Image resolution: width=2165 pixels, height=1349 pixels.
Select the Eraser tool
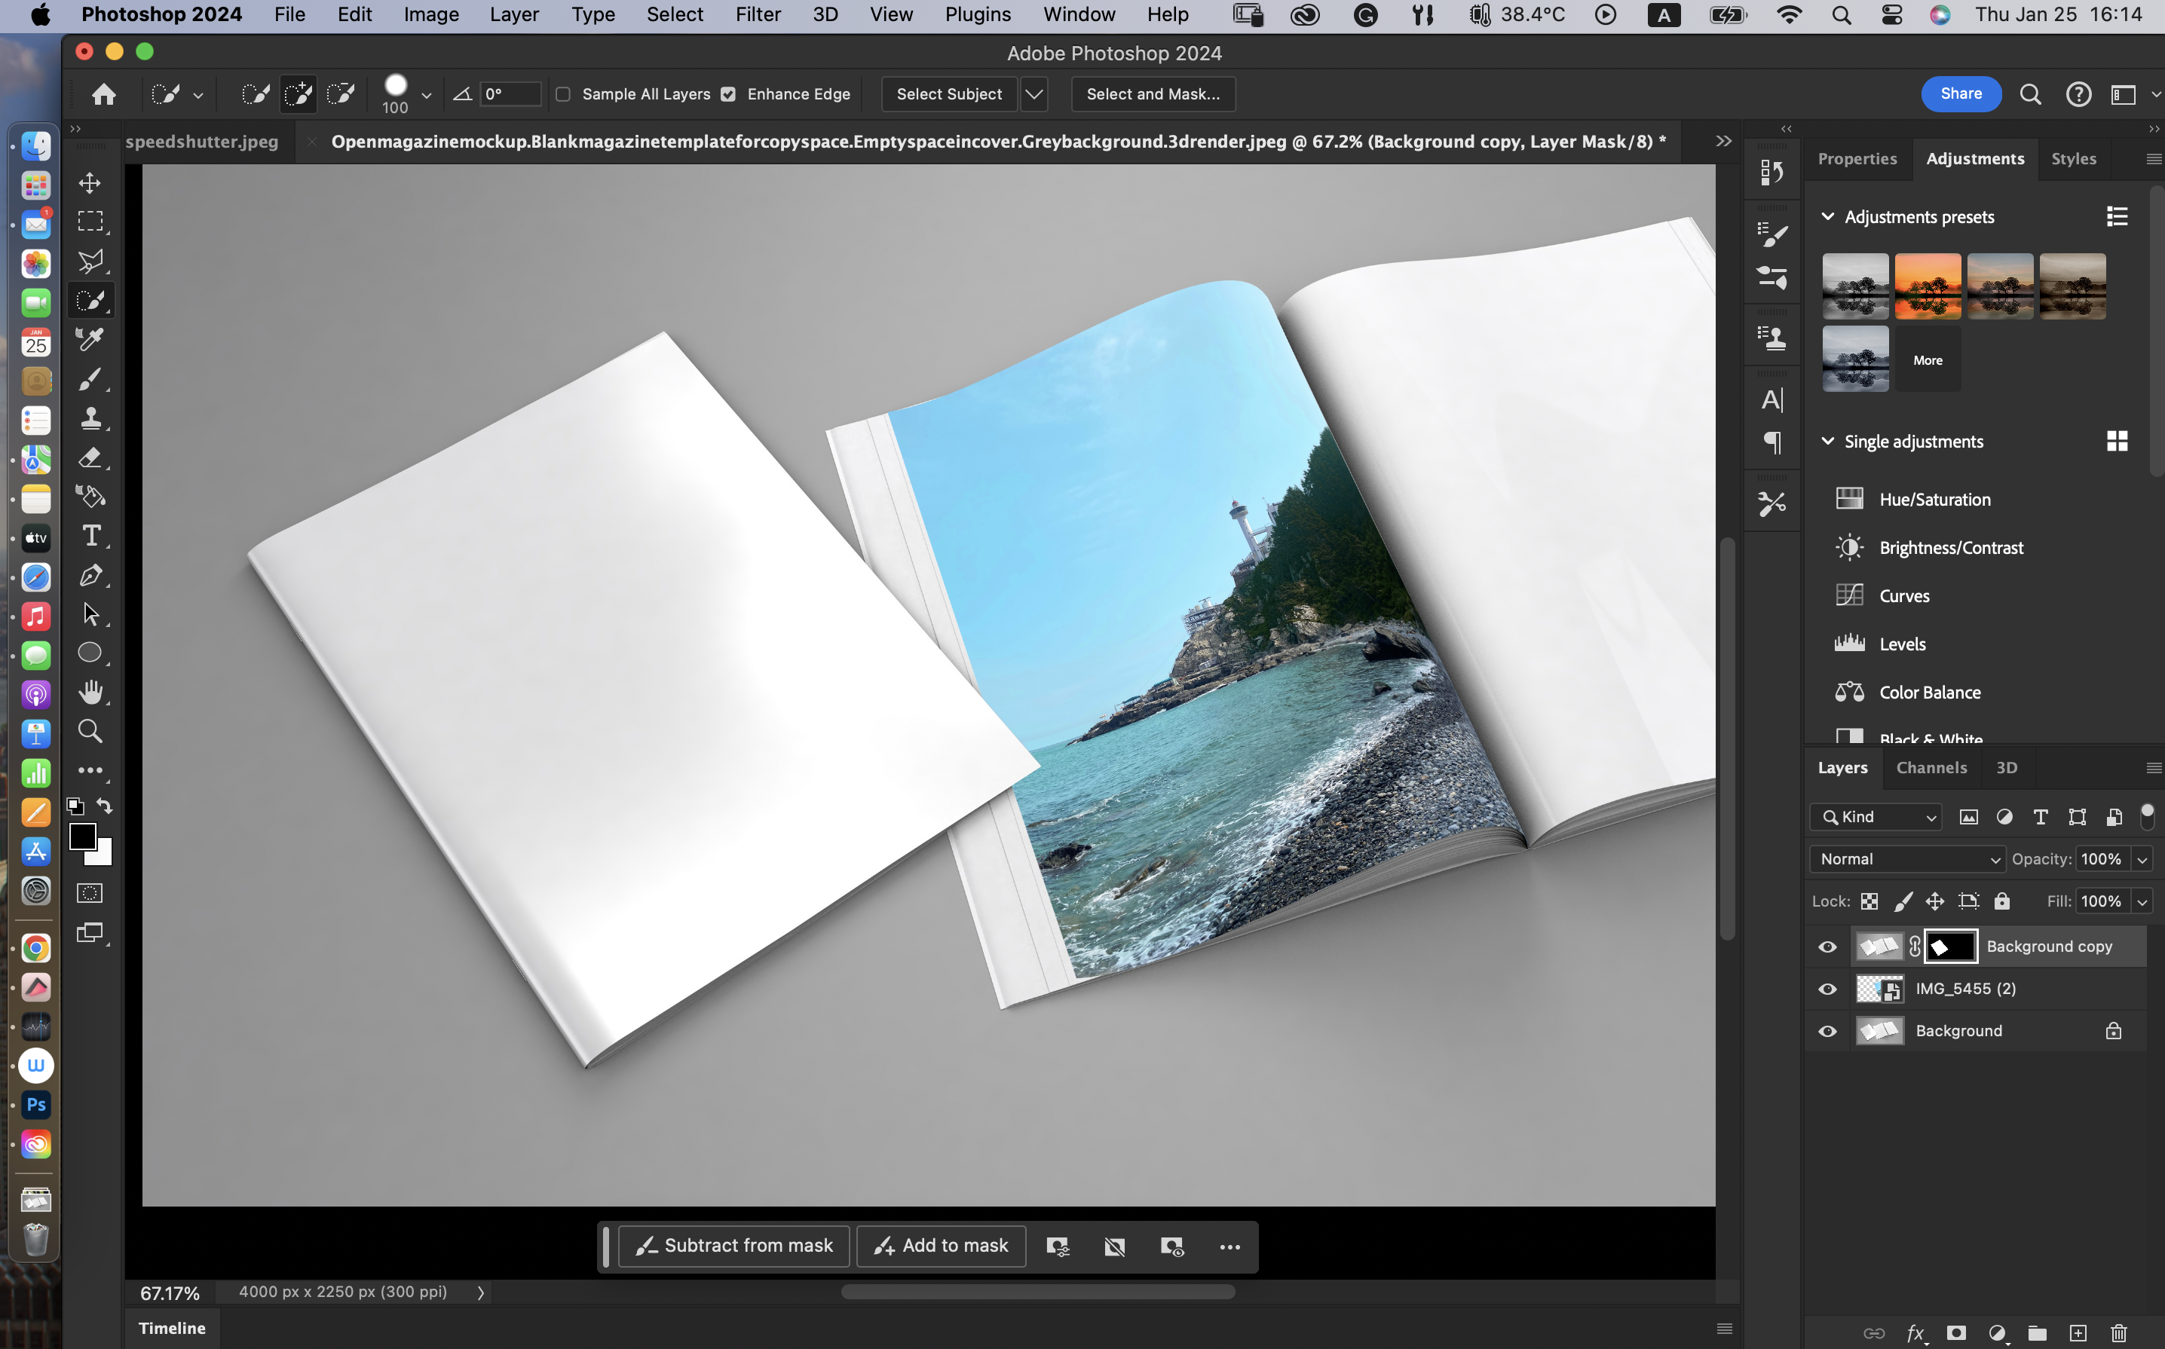click(90, 457)
